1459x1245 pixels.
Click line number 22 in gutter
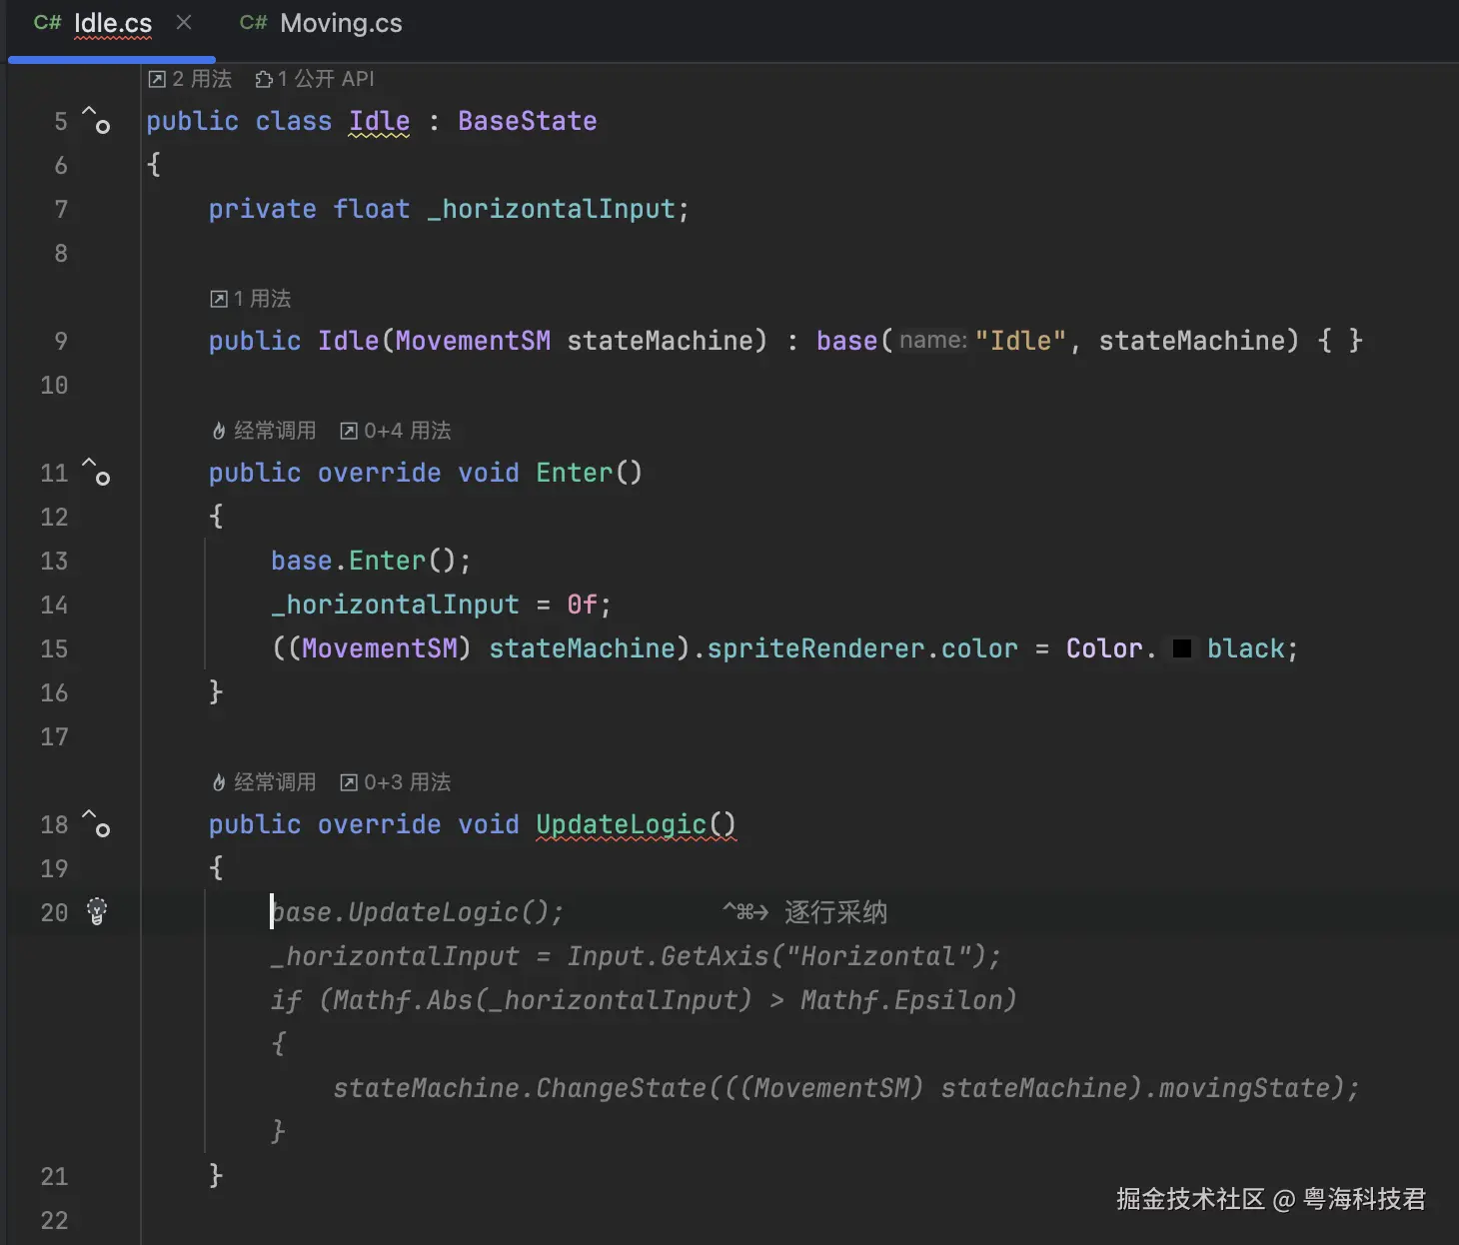[54, 1220]
